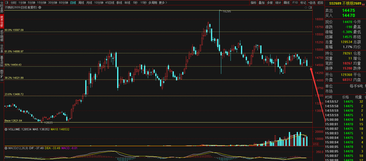
Task: Select the 45日线 period
Action: [x=110, y=3]
